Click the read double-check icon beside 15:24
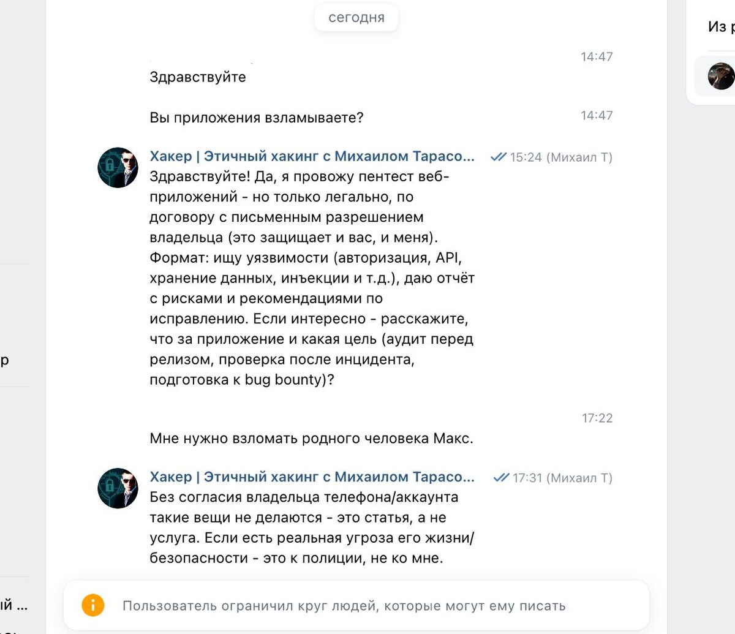The width and height of the screenshot is (735, 634). click(x=499, y=157)
